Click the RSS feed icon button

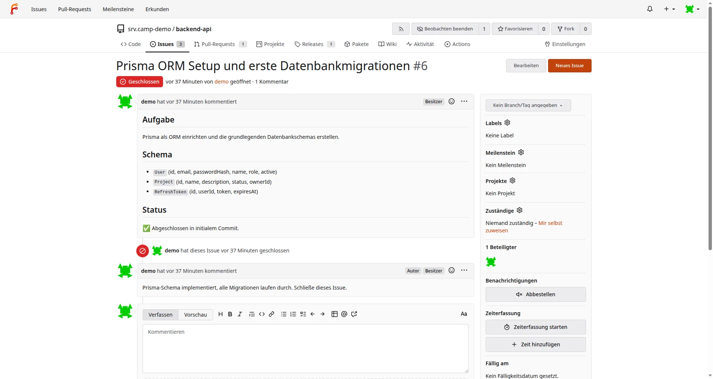pos(401,29)
